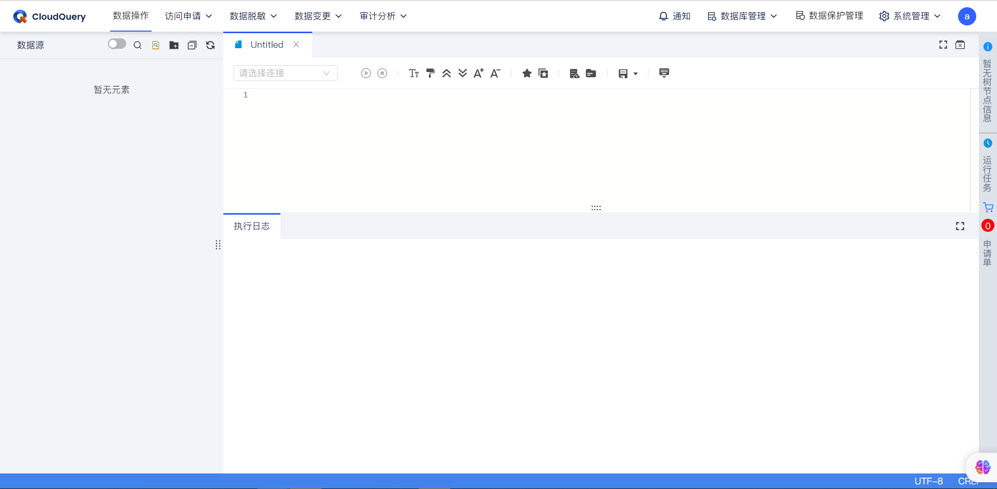This screenshot has height=489, width=997.
Task: Open 运行任务 side panel
Action: tap(987, 174)
